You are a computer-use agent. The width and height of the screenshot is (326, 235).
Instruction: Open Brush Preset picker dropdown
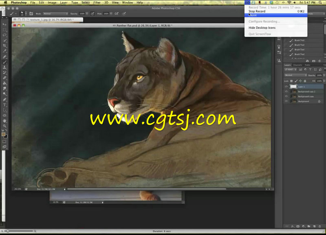[26, 14]
